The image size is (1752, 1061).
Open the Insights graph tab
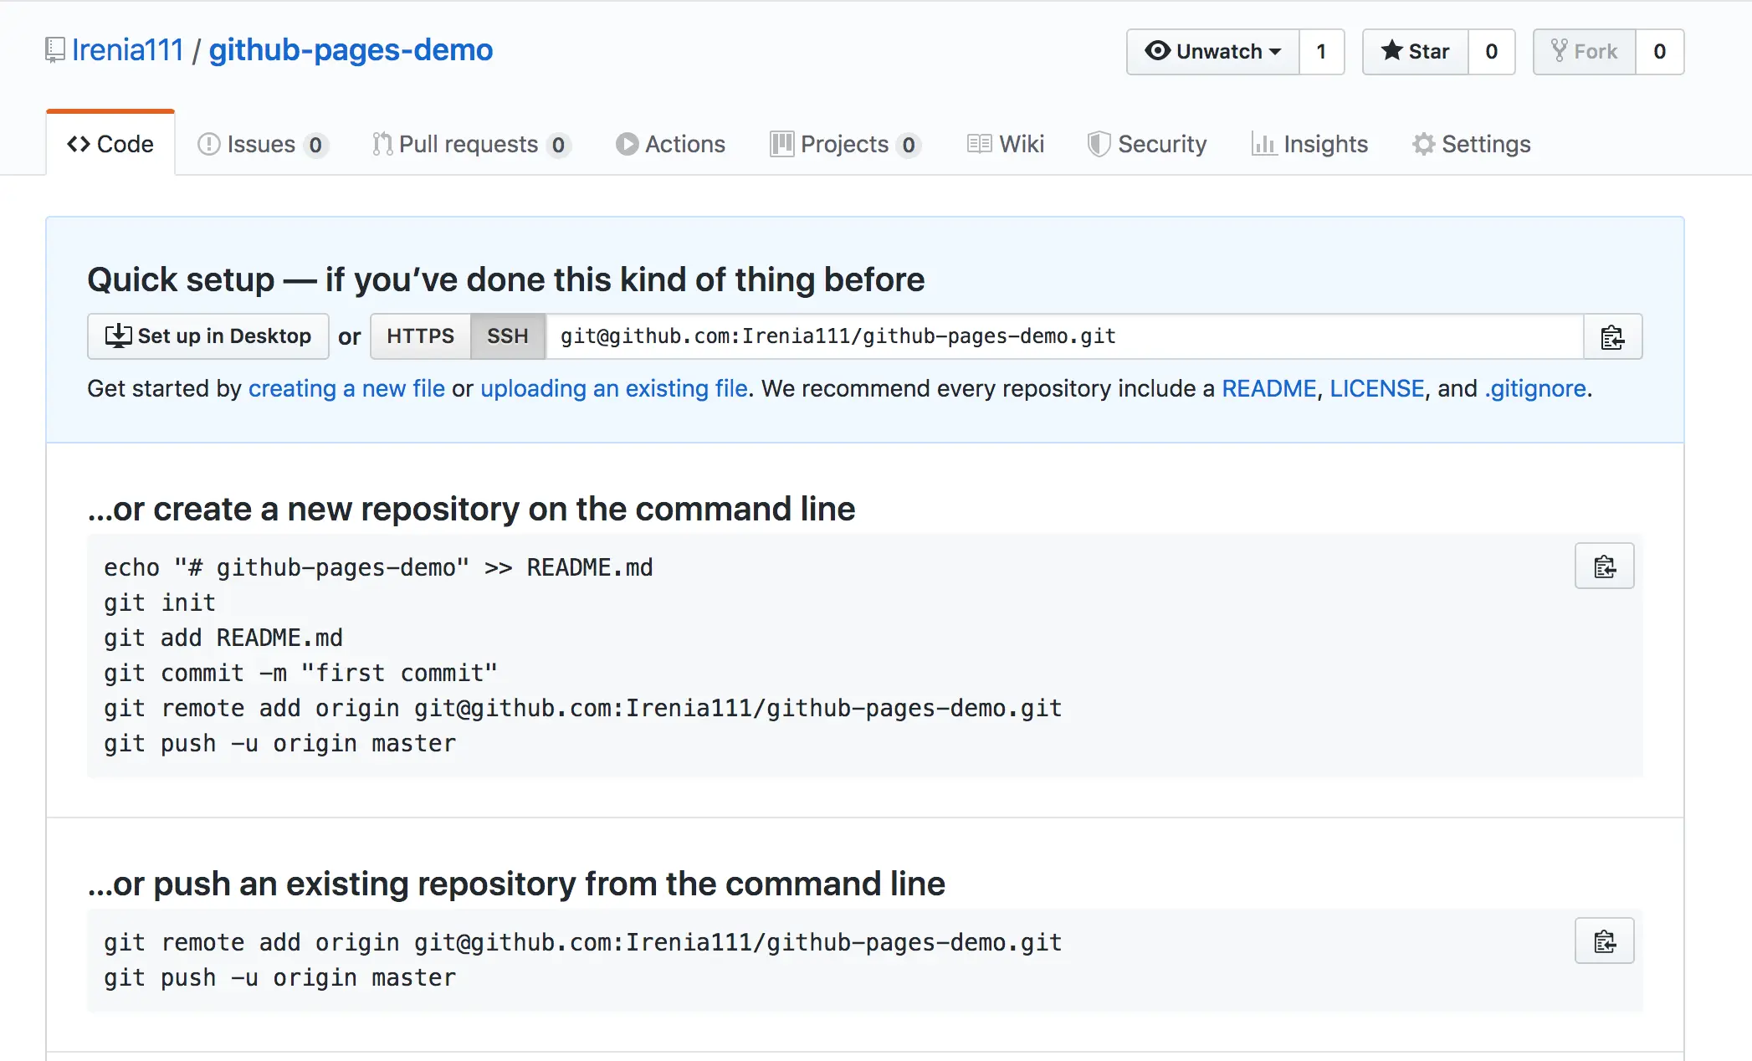coord(1309,144)
